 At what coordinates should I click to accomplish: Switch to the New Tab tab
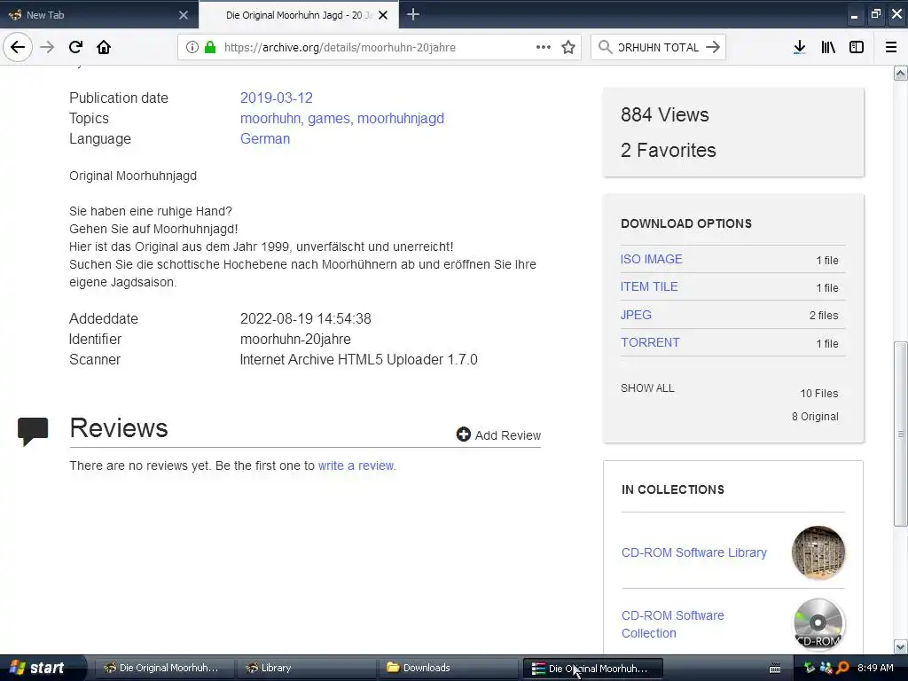[99, 14]
